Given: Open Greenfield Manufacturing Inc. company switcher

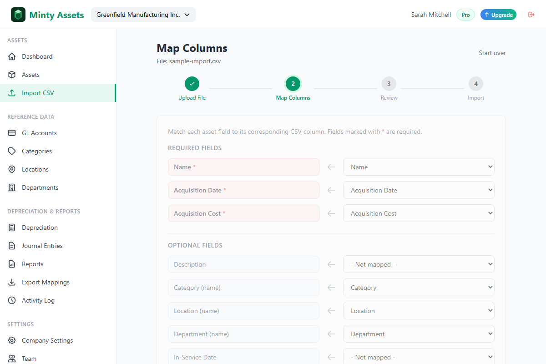Looking at the screenshot, I should click(143, 15).
